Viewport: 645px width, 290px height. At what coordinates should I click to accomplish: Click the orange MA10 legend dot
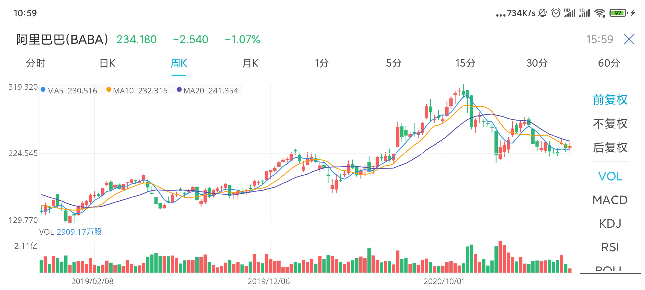[x=109, y=90]
